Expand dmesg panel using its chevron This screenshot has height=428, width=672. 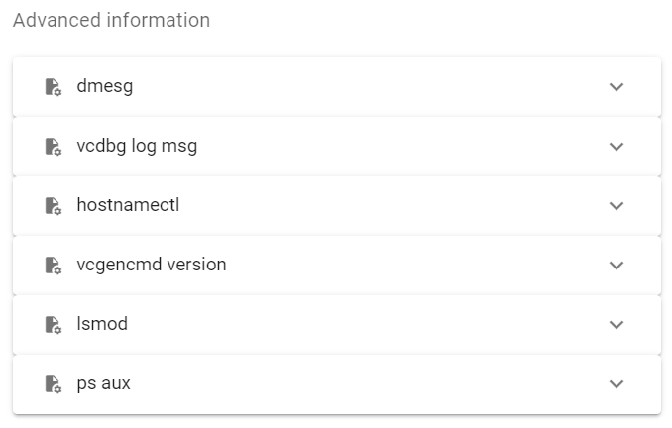point(616,87)
